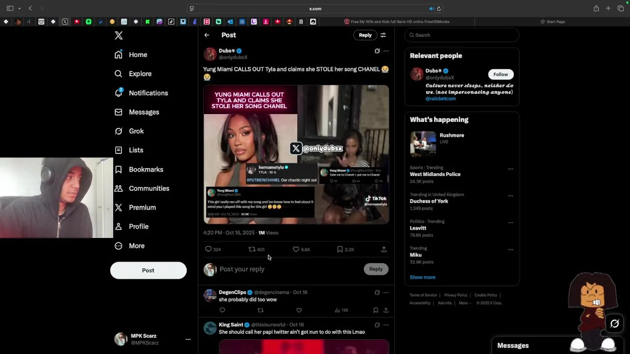This screenshot has height=354, width=630.
Task: Mute the tab audio speaker icon
Action: [x=431, y=8]
